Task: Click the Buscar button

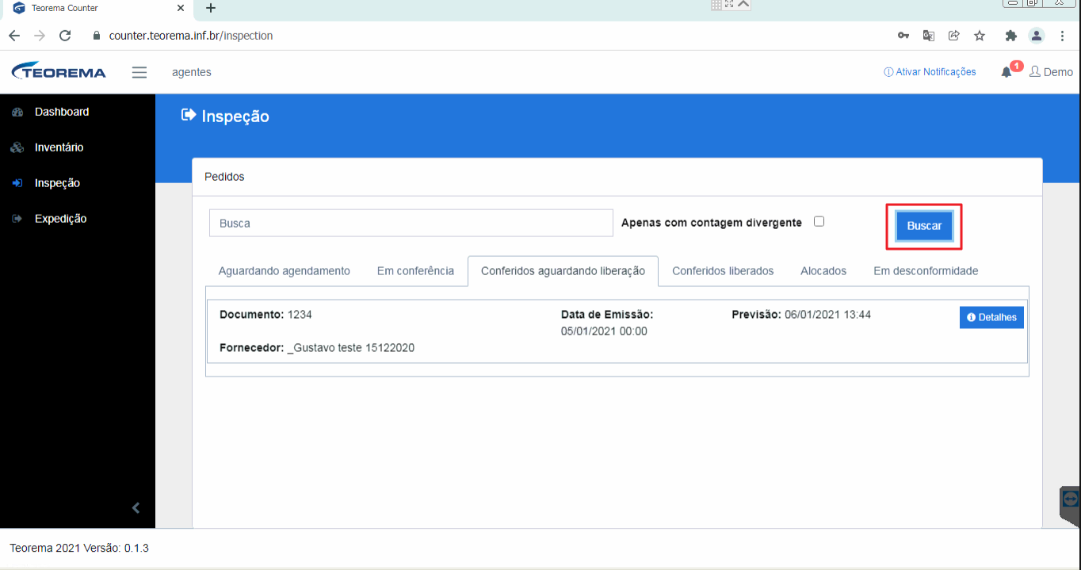Action: [924, 226]
